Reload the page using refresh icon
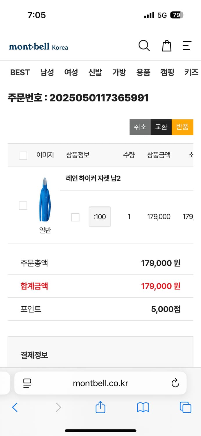Image resolution: width=201 pixels, height=436 pixels. pos(175,383)
